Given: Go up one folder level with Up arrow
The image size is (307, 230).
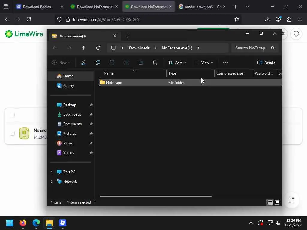Looking at the screenshot, I should 84,48.
